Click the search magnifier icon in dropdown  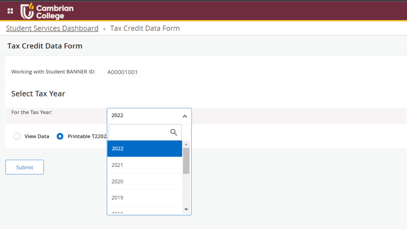[174, 132]
